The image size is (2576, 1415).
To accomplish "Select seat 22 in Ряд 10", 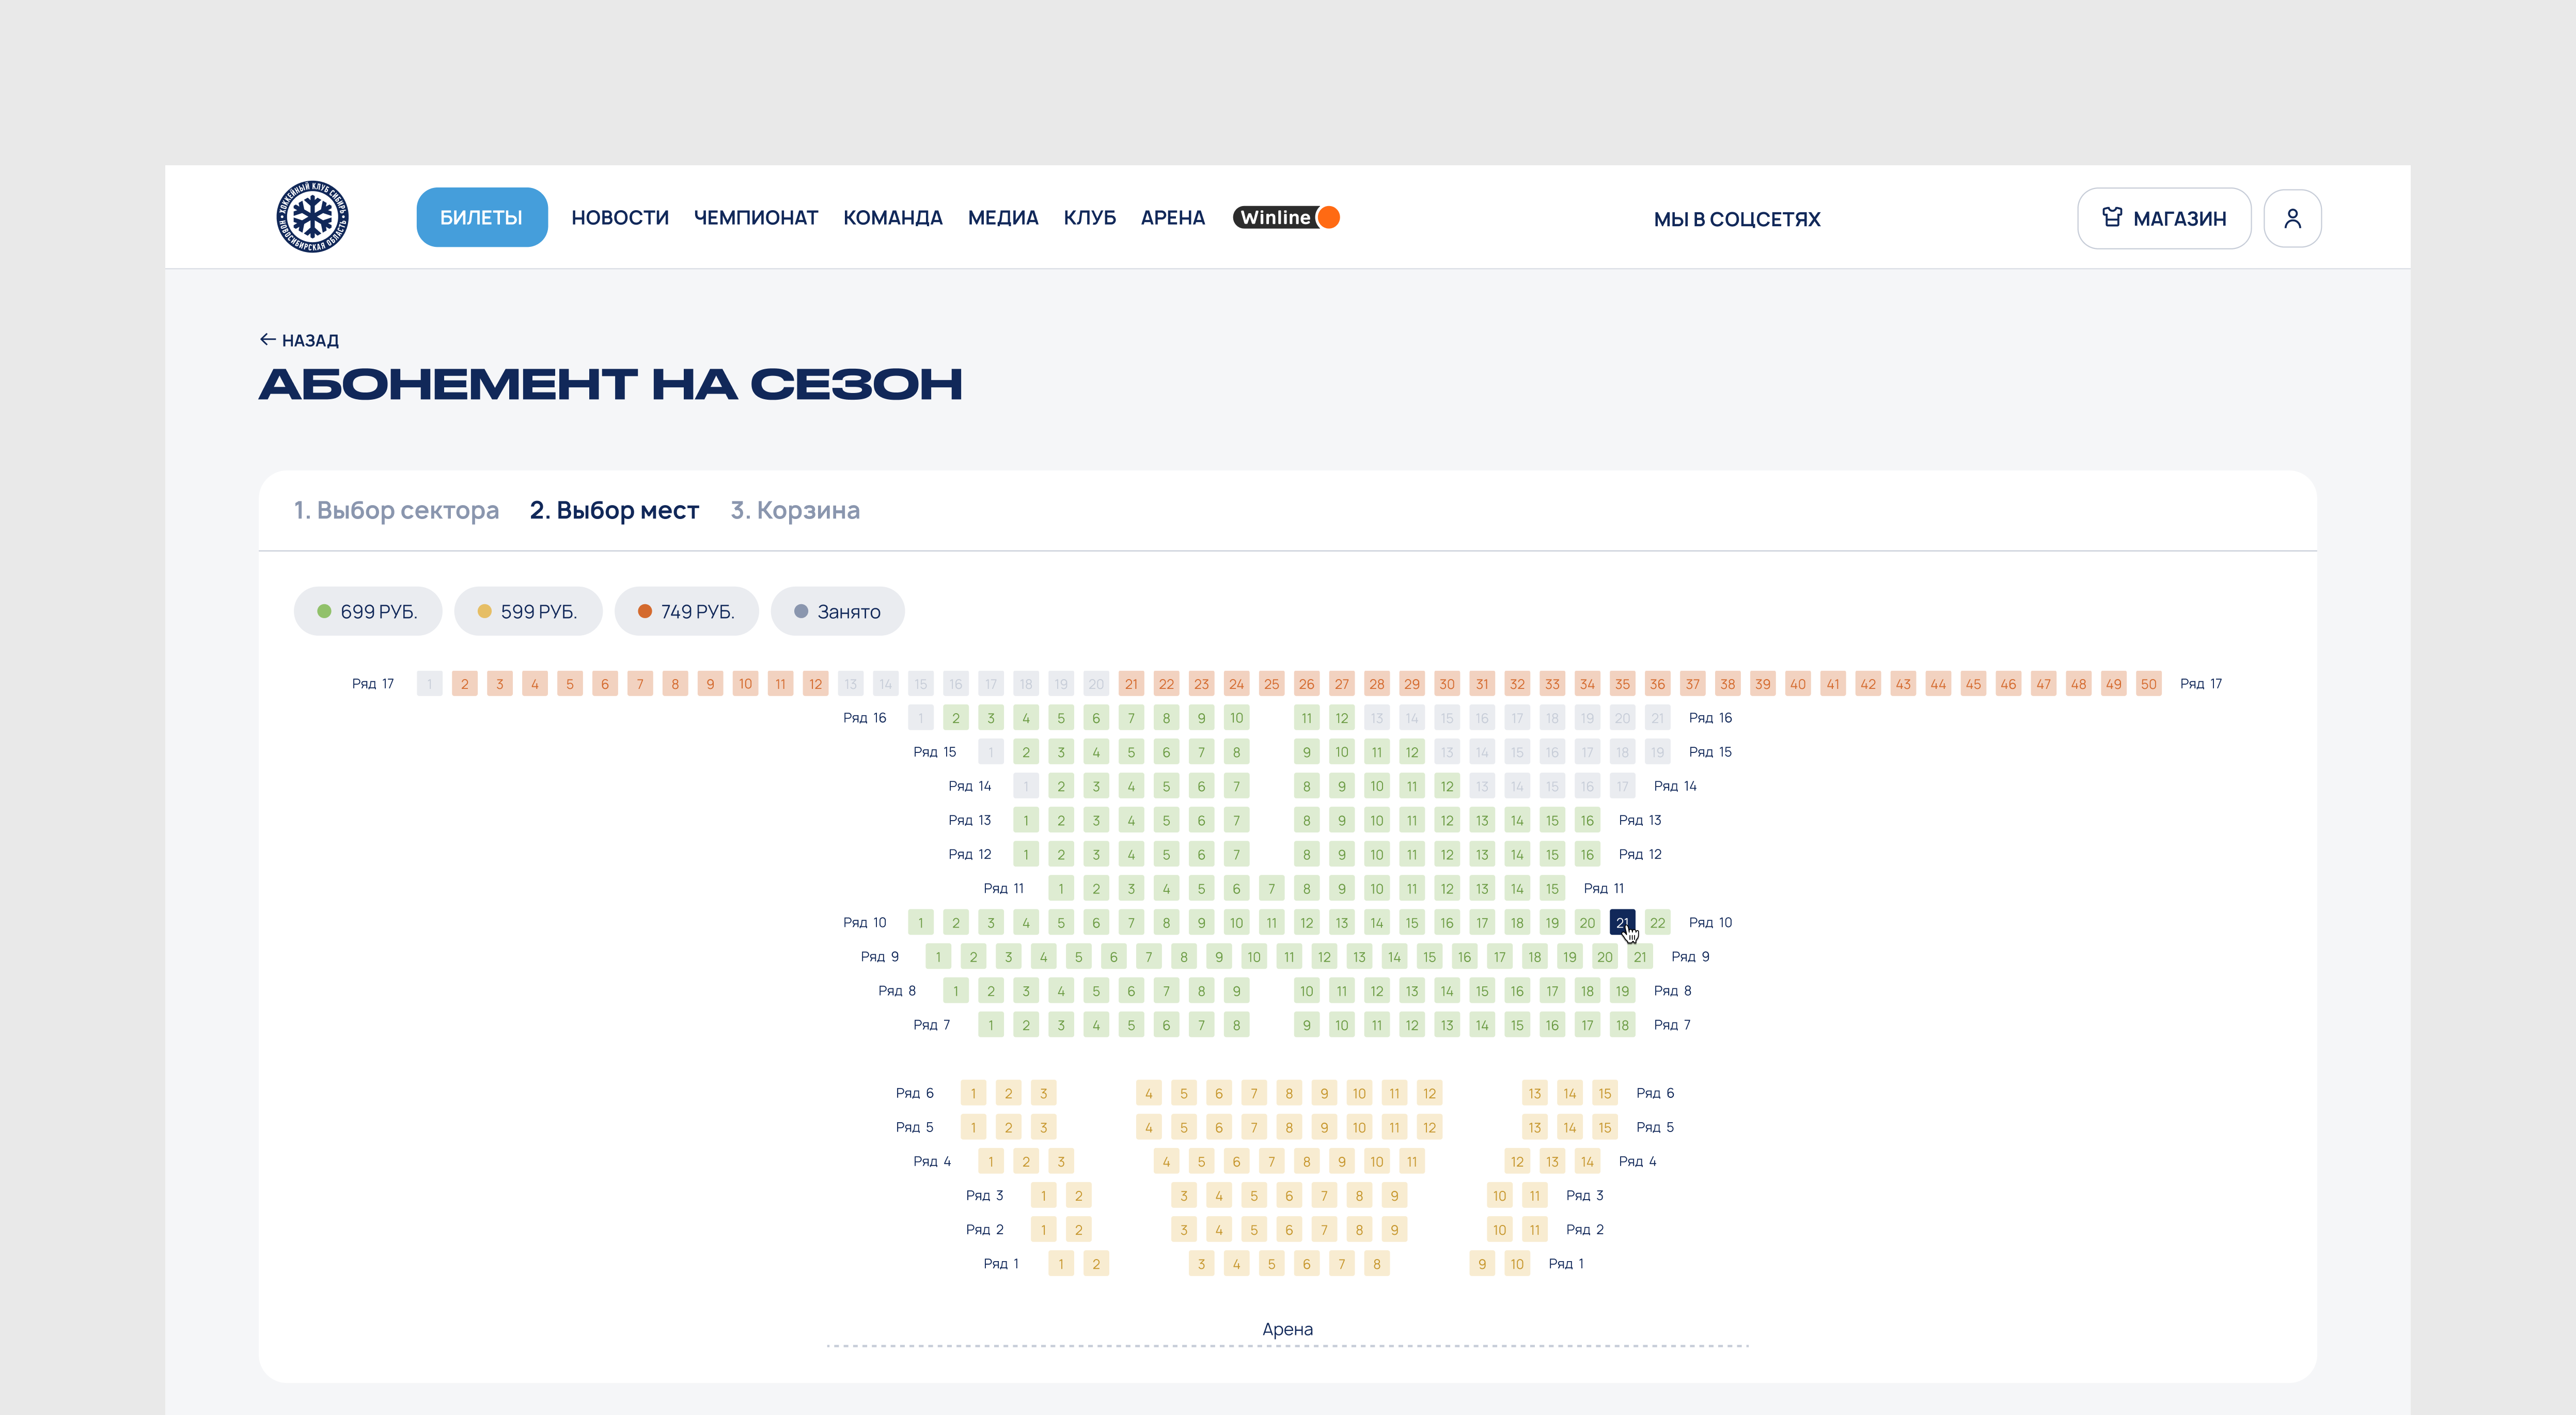I will coord(1657,922).
